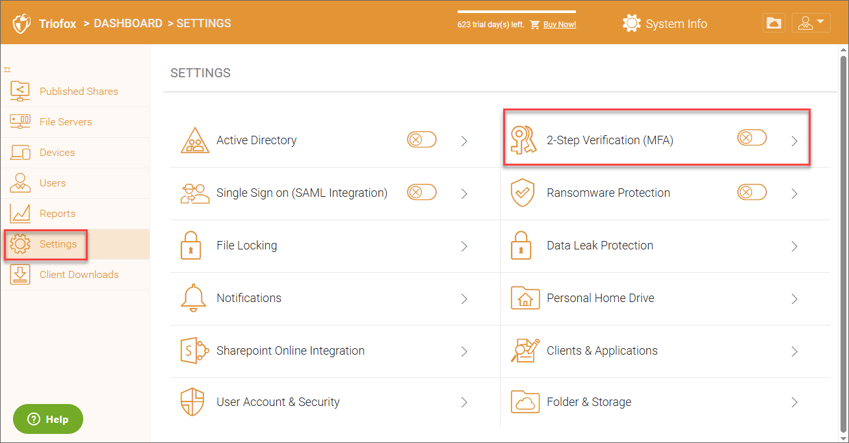The height and width of the screenshot is (443, 849).
Task: Open Client Downloads in sidebar
Action: (x=75, y=275)
